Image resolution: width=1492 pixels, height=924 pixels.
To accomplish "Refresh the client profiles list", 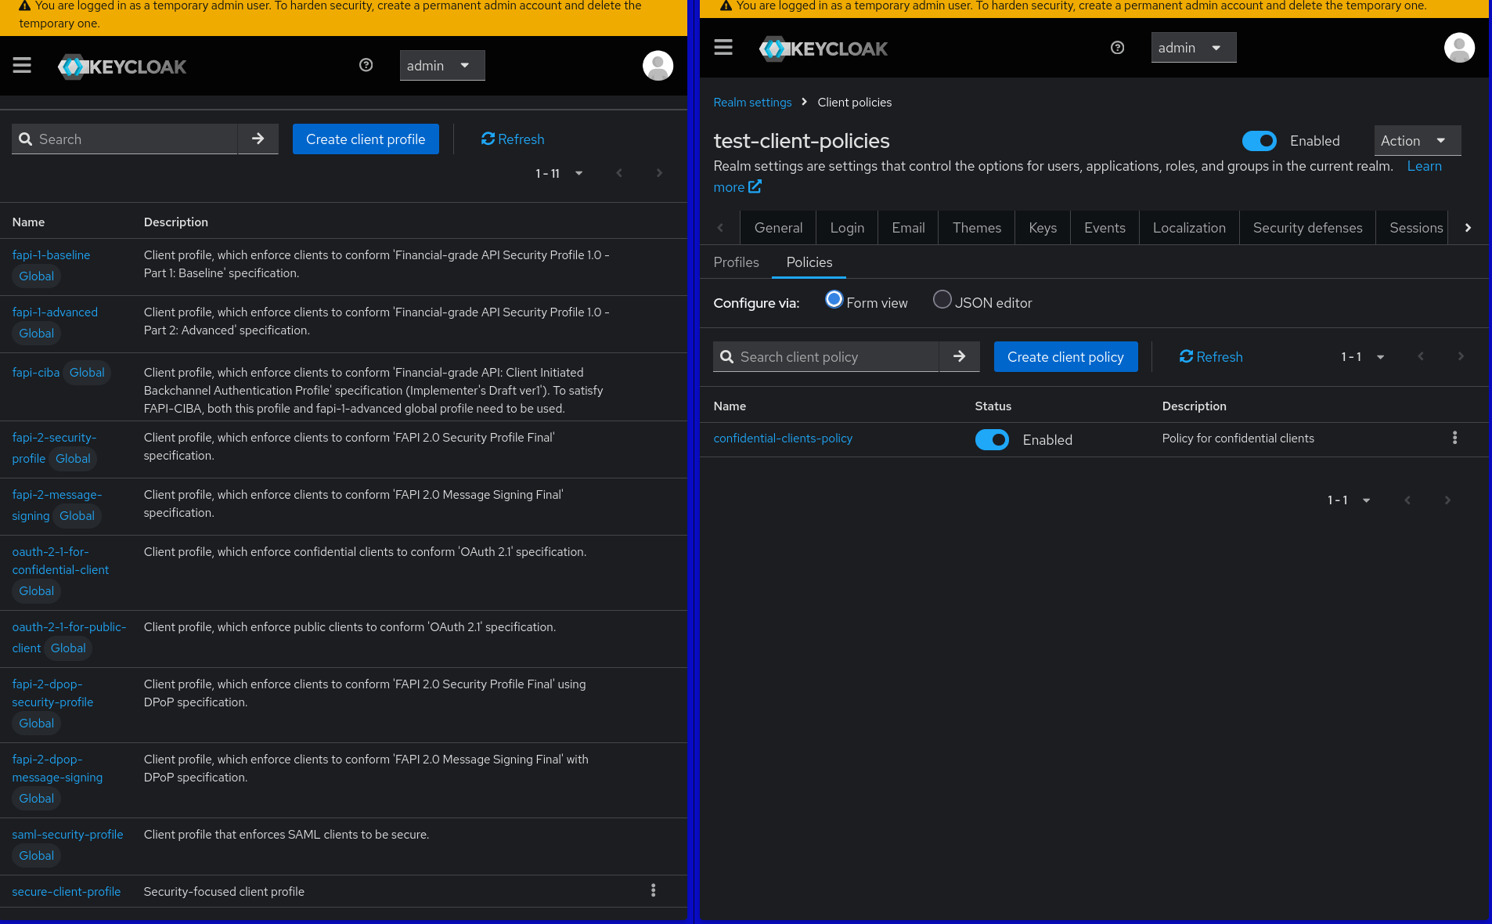I will tap(513, 139).
